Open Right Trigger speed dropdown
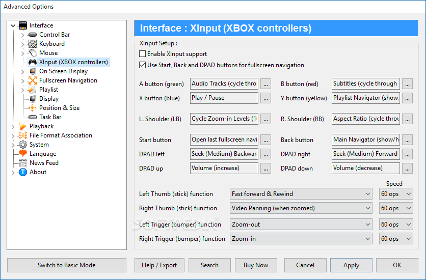This screenshot has width=426, height=280. click(x=396, y=239)
